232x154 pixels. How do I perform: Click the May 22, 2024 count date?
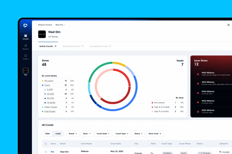(117, 151)
